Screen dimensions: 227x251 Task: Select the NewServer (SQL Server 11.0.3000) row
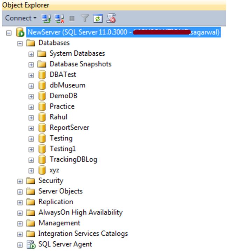click(123, 32)
